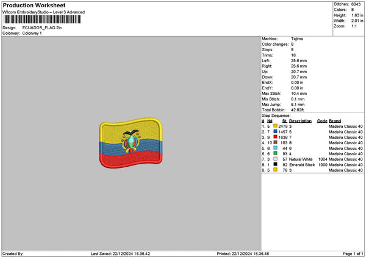This screenshot has width=366, height=258.
Task: Click the Natural White swatch
Action: pyautogui.click(x=276, y=159)
